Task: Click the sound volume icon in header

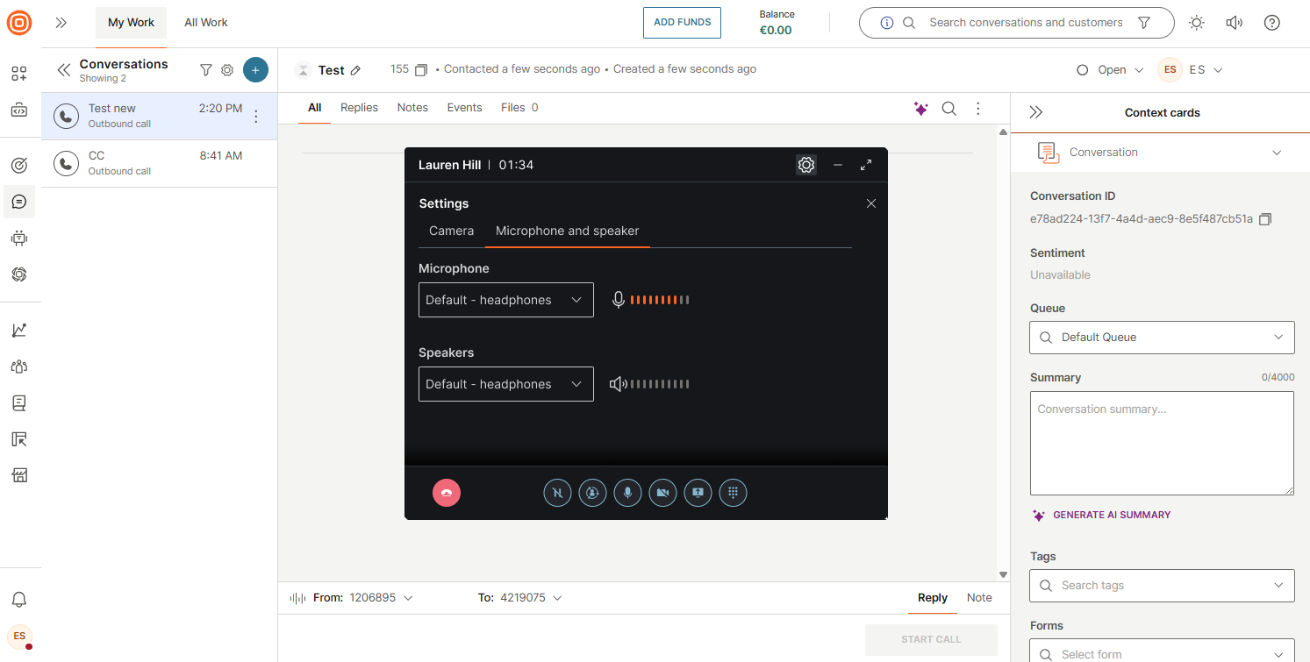Action: 1235,23
